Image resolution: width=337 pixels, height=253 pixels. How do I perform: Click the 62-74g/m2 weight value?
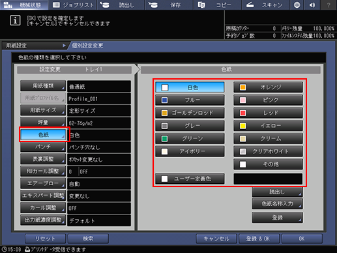pos(99,123)
